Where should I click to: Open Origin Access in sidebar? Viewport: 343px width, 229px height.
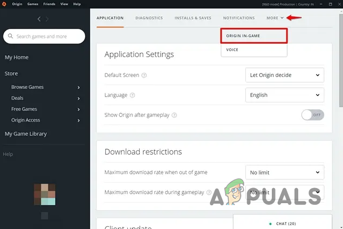coord(25,120)
